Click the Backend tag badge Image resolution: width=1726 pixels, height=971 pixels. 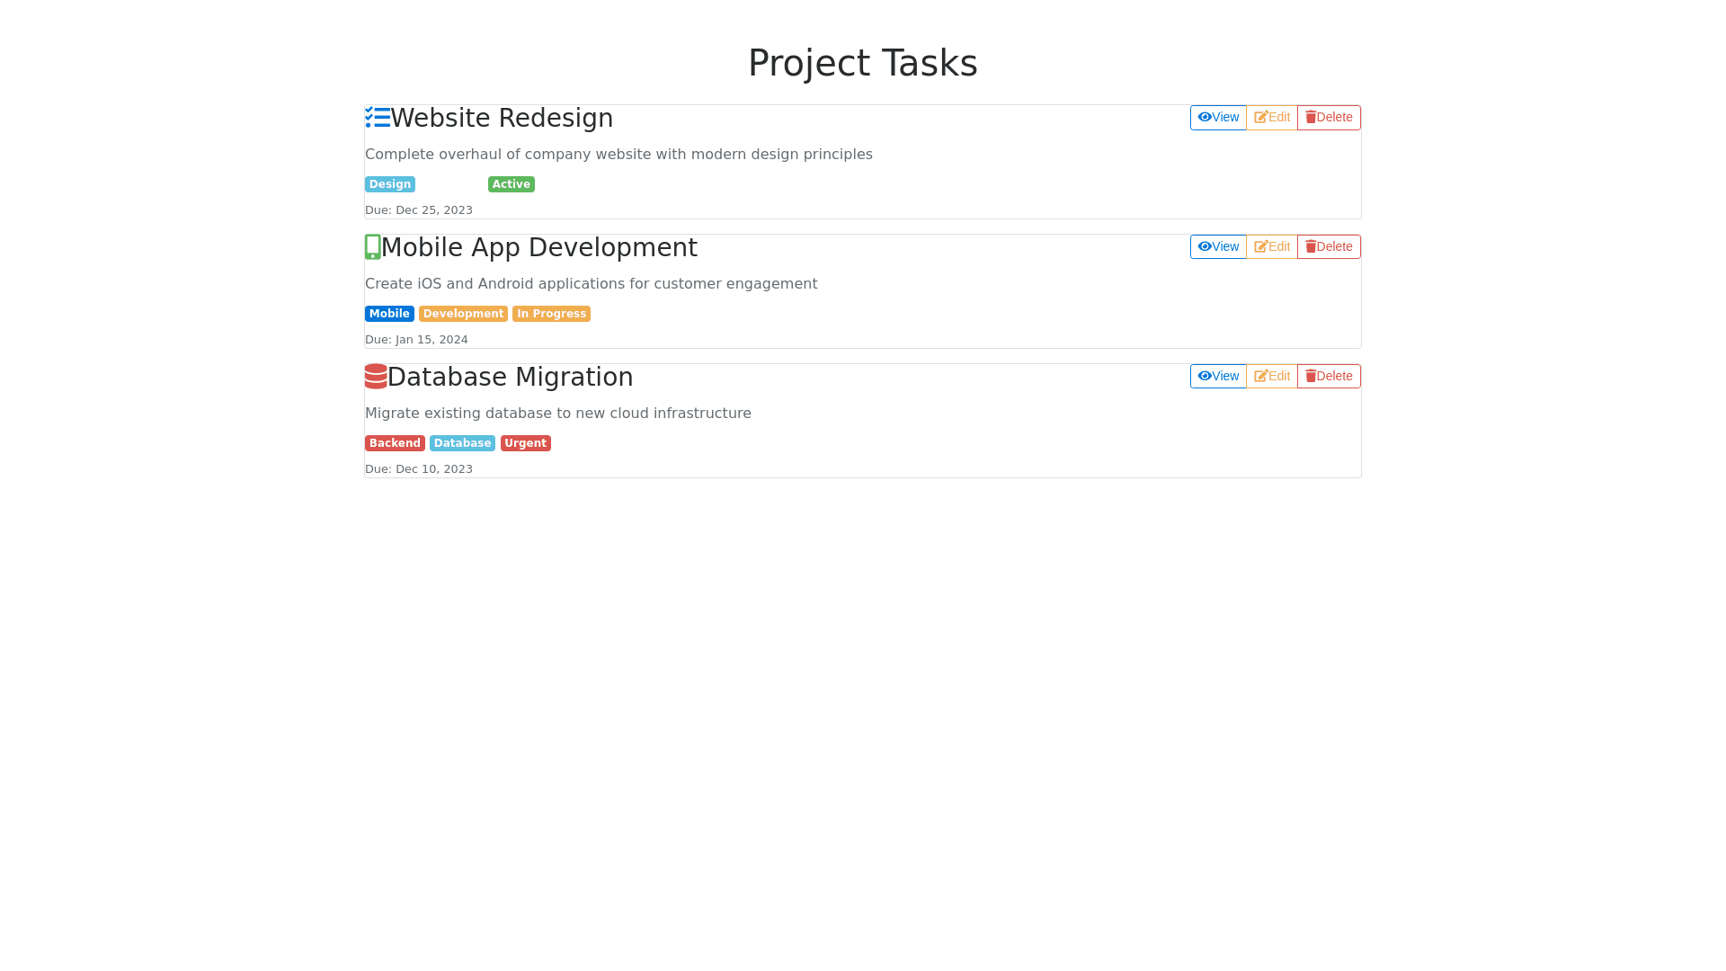coord(395,443)
